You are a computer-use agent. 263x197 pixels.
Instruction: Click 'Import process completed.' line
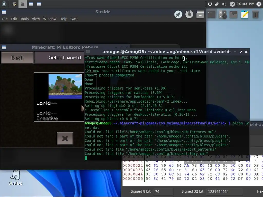coord(110,75)
